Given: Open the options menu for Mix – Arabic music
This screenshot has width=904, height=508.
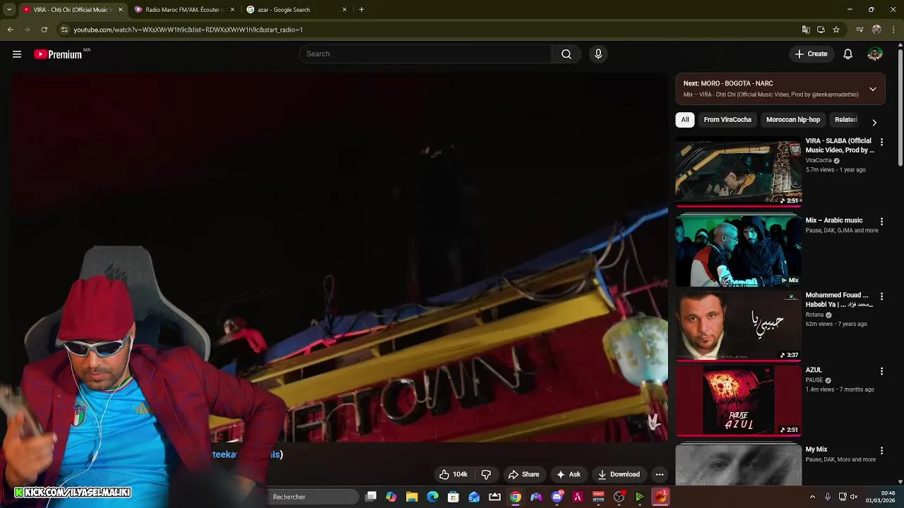Looking at the screenshot, I should coord(881,222).
